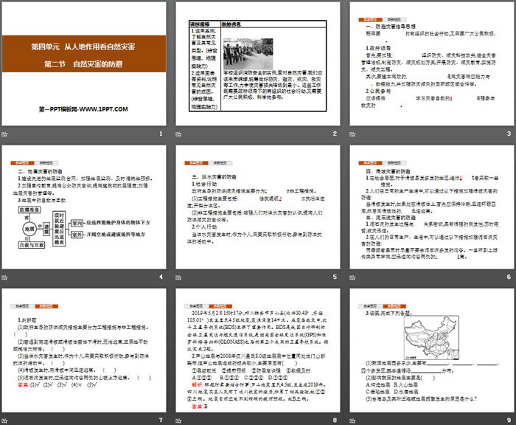Select slide 9 thumbnail with China map
Viewport: 516px width, 425px height.
click(432, 350)
